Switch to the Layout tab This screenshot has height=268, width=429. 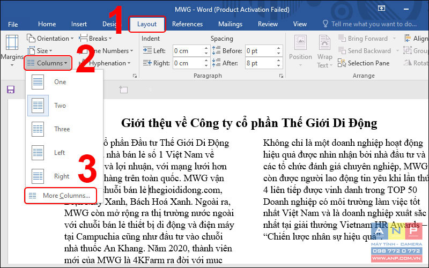click(147, 24)
